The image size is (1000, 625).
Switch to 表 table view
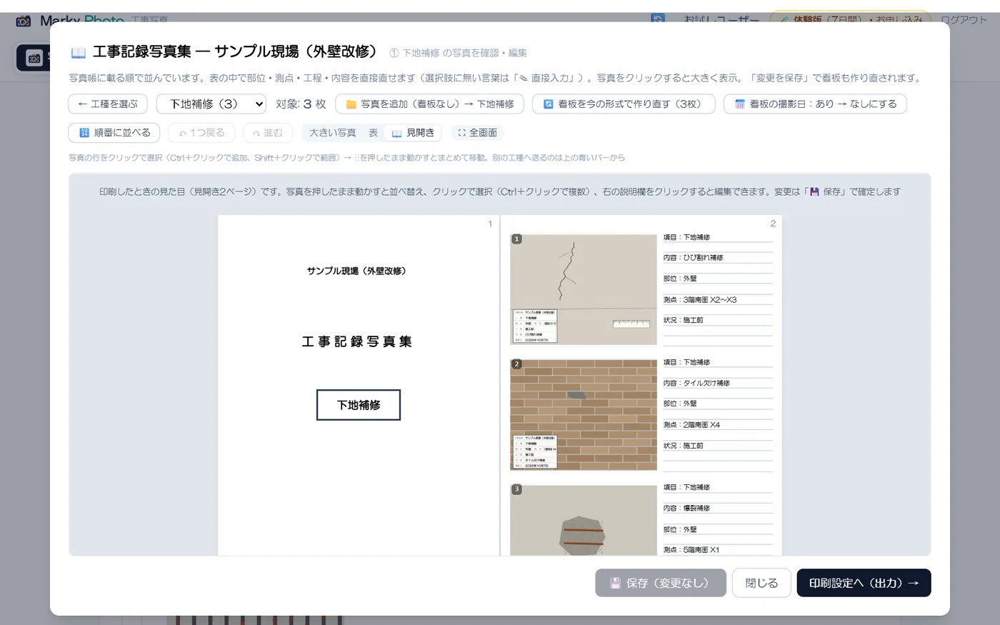(x=373, y=133)
